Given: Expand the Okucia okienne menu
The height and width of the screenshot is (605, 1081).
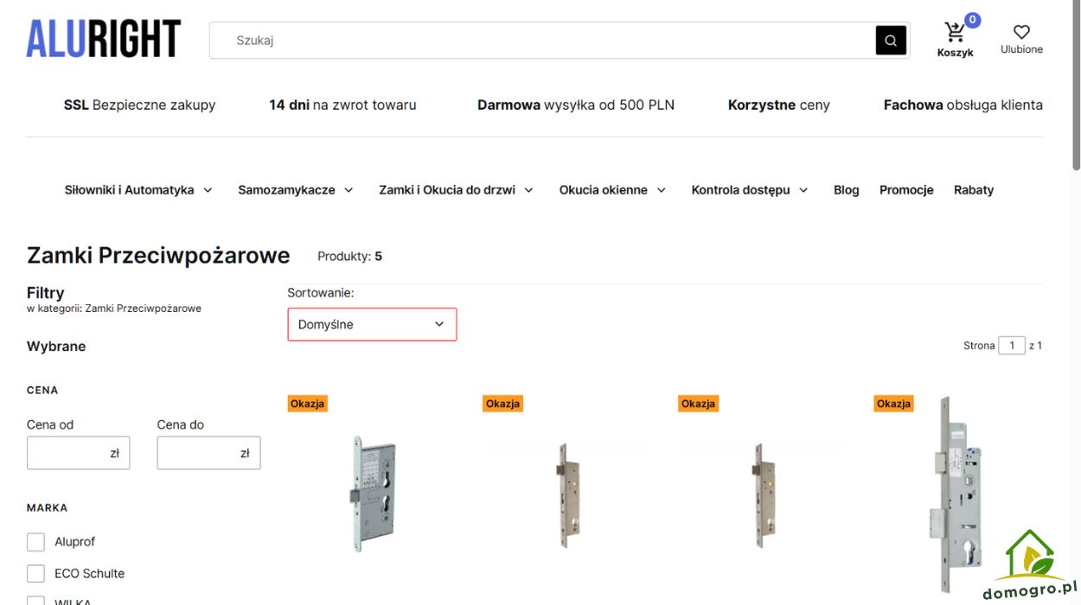Looking at the screenshot, I should point(612,190).
